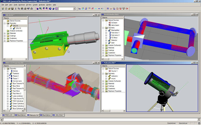Click the telescope 3D view in Maksutov window

pyautogui.click(x=162, y=88)
